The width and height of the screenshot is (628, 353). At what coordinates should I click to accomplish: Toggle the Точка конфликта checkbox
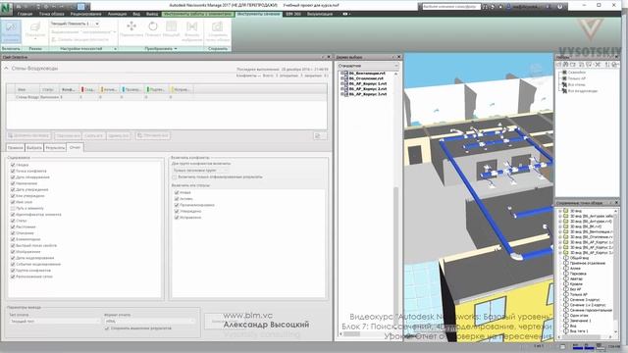coord(13,171)
